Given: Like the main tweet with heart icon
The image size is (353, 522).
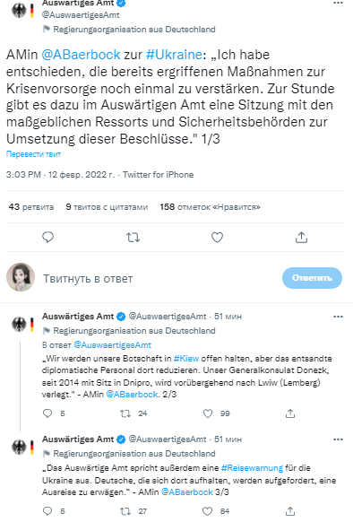Looking at the screenshot, I should [217, 238].
